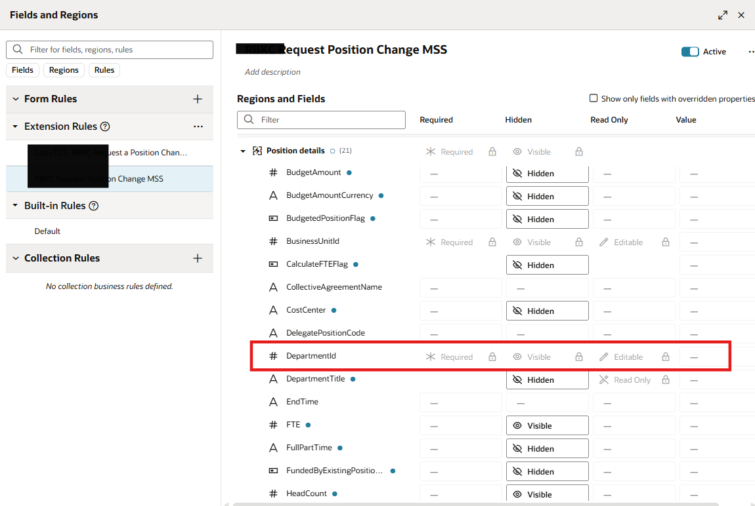Select the Request Position Change MSS rule
755x506 pixels.
tap(110, 179)
